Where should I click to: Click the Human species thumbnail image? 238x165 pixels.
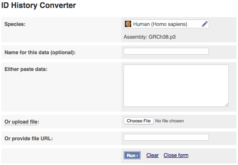(128, 24)
